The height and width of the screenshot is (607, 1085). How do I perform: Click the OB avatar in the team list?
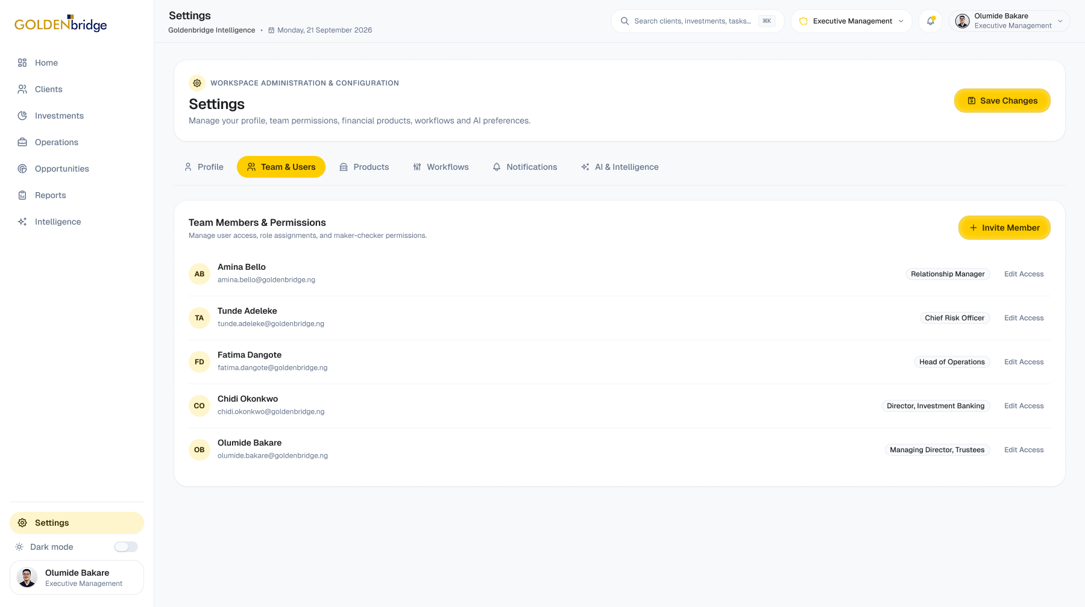200,450
